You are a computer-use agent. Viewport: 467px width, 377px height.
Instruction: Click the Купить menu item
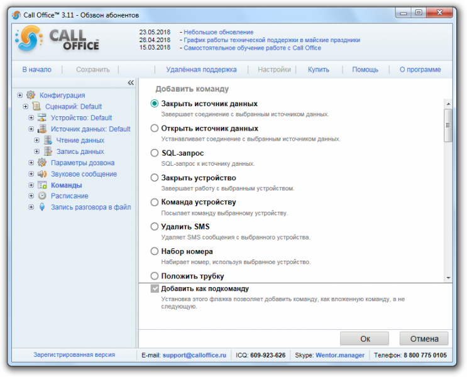click(x=319, y=69)
